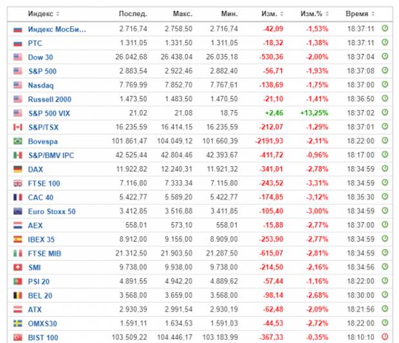Open the Euro Stoxx 50 link
The height and width of the screenshot is (343, 399).
click(51, 212)
